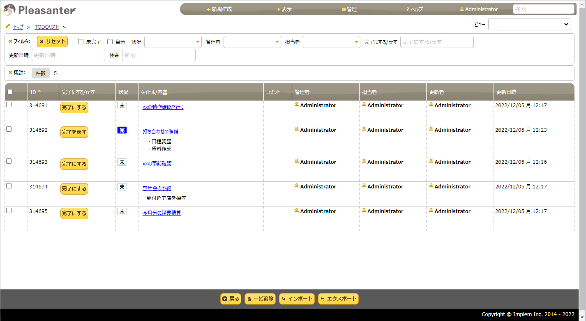Image resolution: width=586 pixels, height=321 pixels.
Task: Click inside the top-right 検索 search field
Action: click(543, 8)
